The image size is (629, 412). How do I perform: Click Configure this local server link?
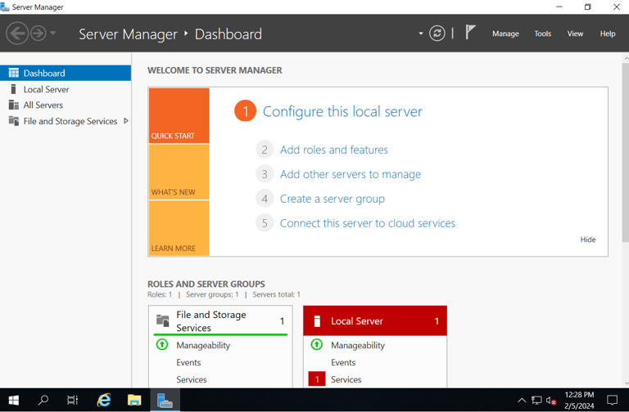[x=342, y=111]
